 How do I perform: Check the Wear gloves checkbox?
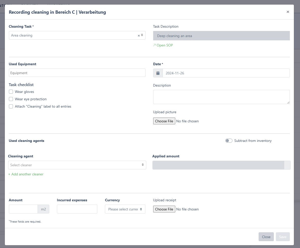click(x=11, y=92)
